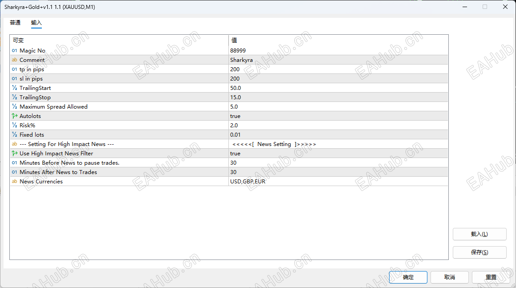Click the string icon beside News Currencies
Viewport: 516px width, 288px height.
[x=15, y=181]
